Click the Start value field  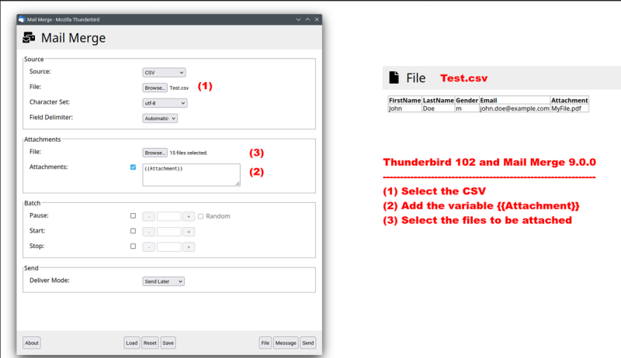(168, 232)
